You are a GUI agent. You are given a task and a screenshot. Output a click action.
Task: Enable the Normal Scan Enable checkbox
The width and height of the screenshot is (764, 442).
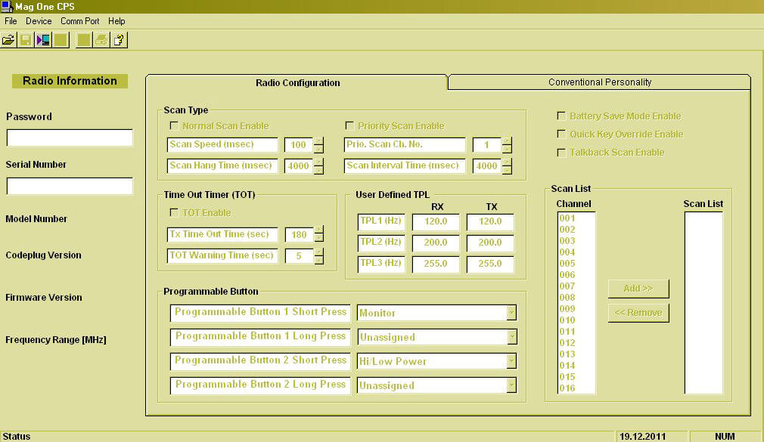pyautogui.click(x=174, y=125)
